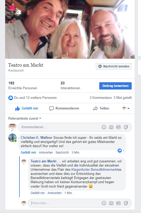The width and height of the screenshot is (141, 220).
Task: Click inside the 'Antworten ...' reply field
Action: (65, 203)
